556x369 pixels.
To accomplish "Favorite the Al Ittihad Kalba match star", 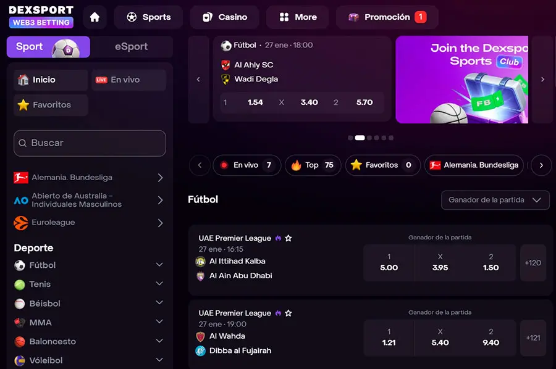I will pyautogui.click(x=289, y=238).
